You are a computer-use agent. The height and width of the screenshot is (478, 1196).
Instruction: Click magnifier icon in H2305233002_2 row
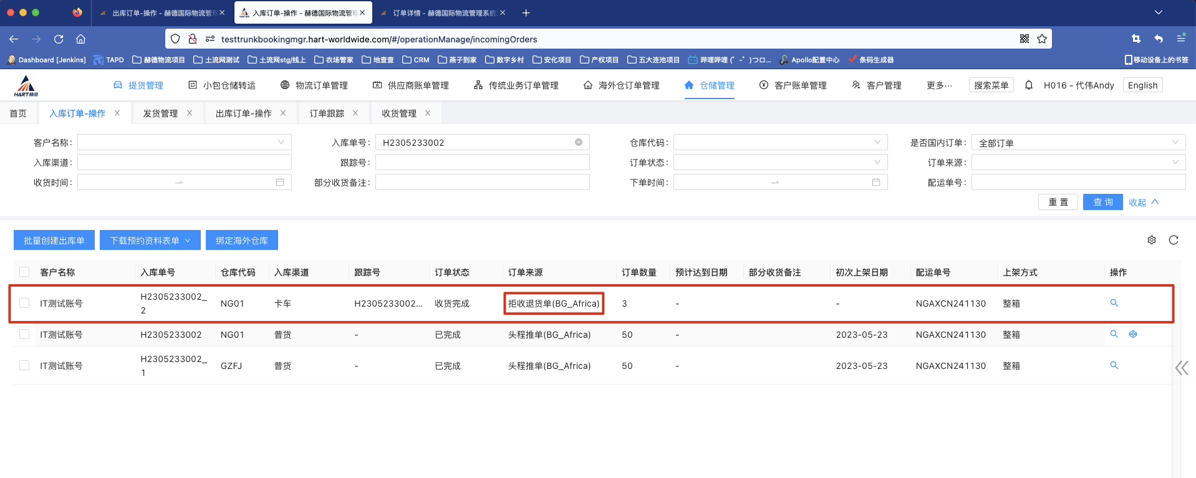(1114, 303)
